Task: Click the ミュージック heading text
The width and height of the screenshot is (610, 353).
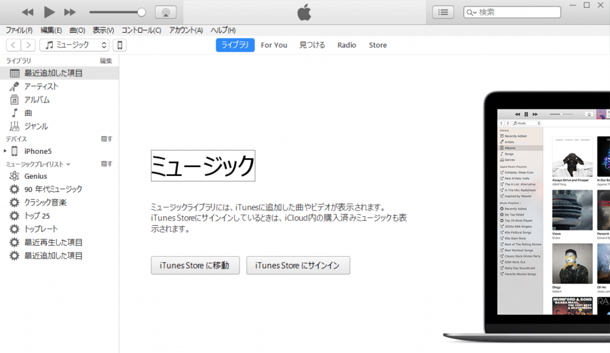Action: coord(203,166)
